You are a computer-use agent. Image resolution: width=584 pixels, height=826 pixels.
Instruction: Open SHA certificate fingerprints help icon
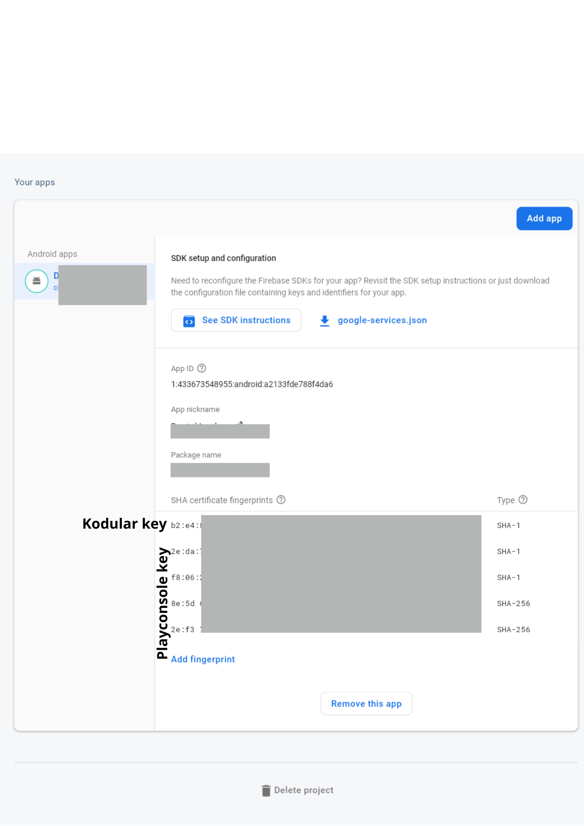pos(281,500)
